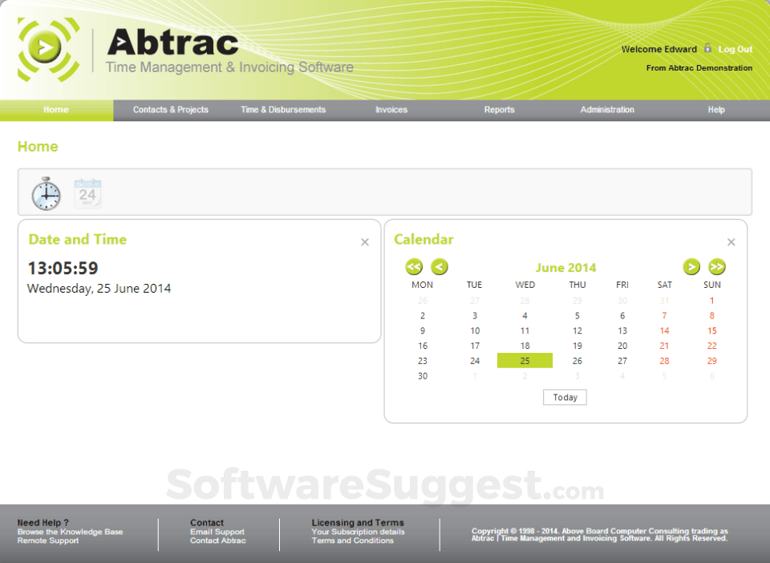This screenshot has height=563, width=770.
Task: Click the clock time 13:05:59
Action: [x=63, y=268]
